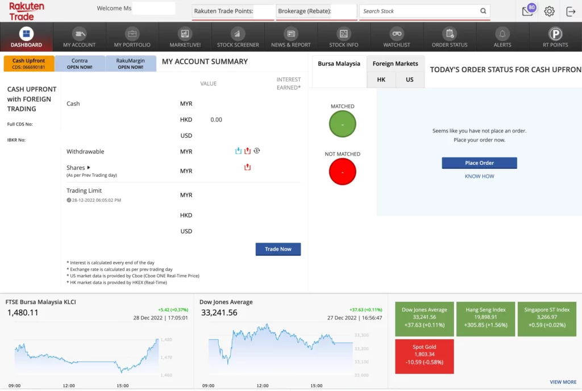Click into the Search Stock field
The width and height of the screenshot is (582, 391).
(418, 11)
